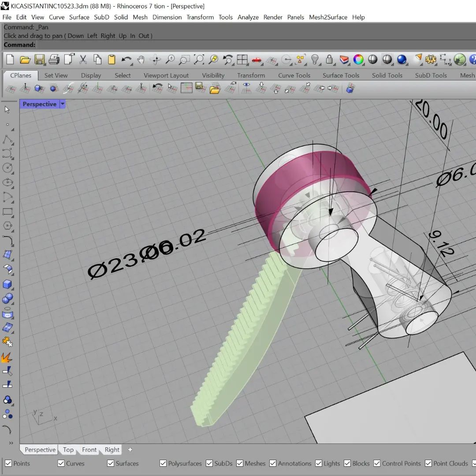Click the Save file toolbar icon
476x476 pixels.
point(40,59)
